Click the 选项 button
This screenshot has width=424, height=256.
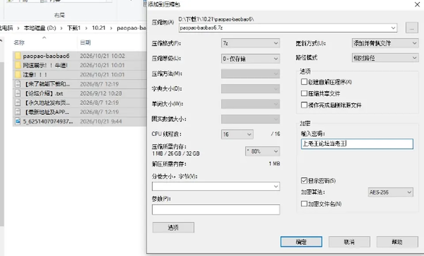(173, 227)
